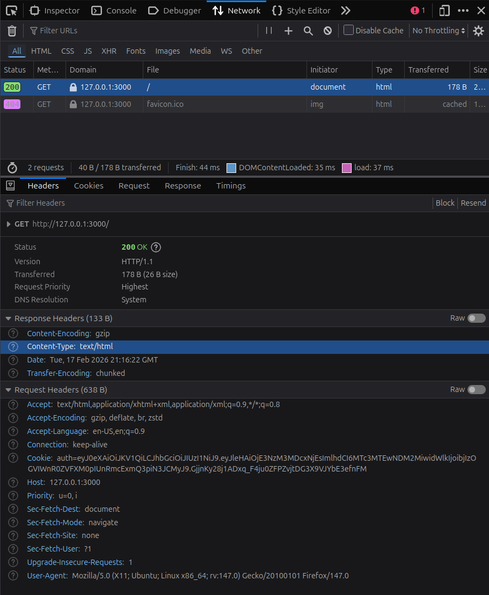Clear the network log with trash icon
489x595 pixels.
pos(12,31)
